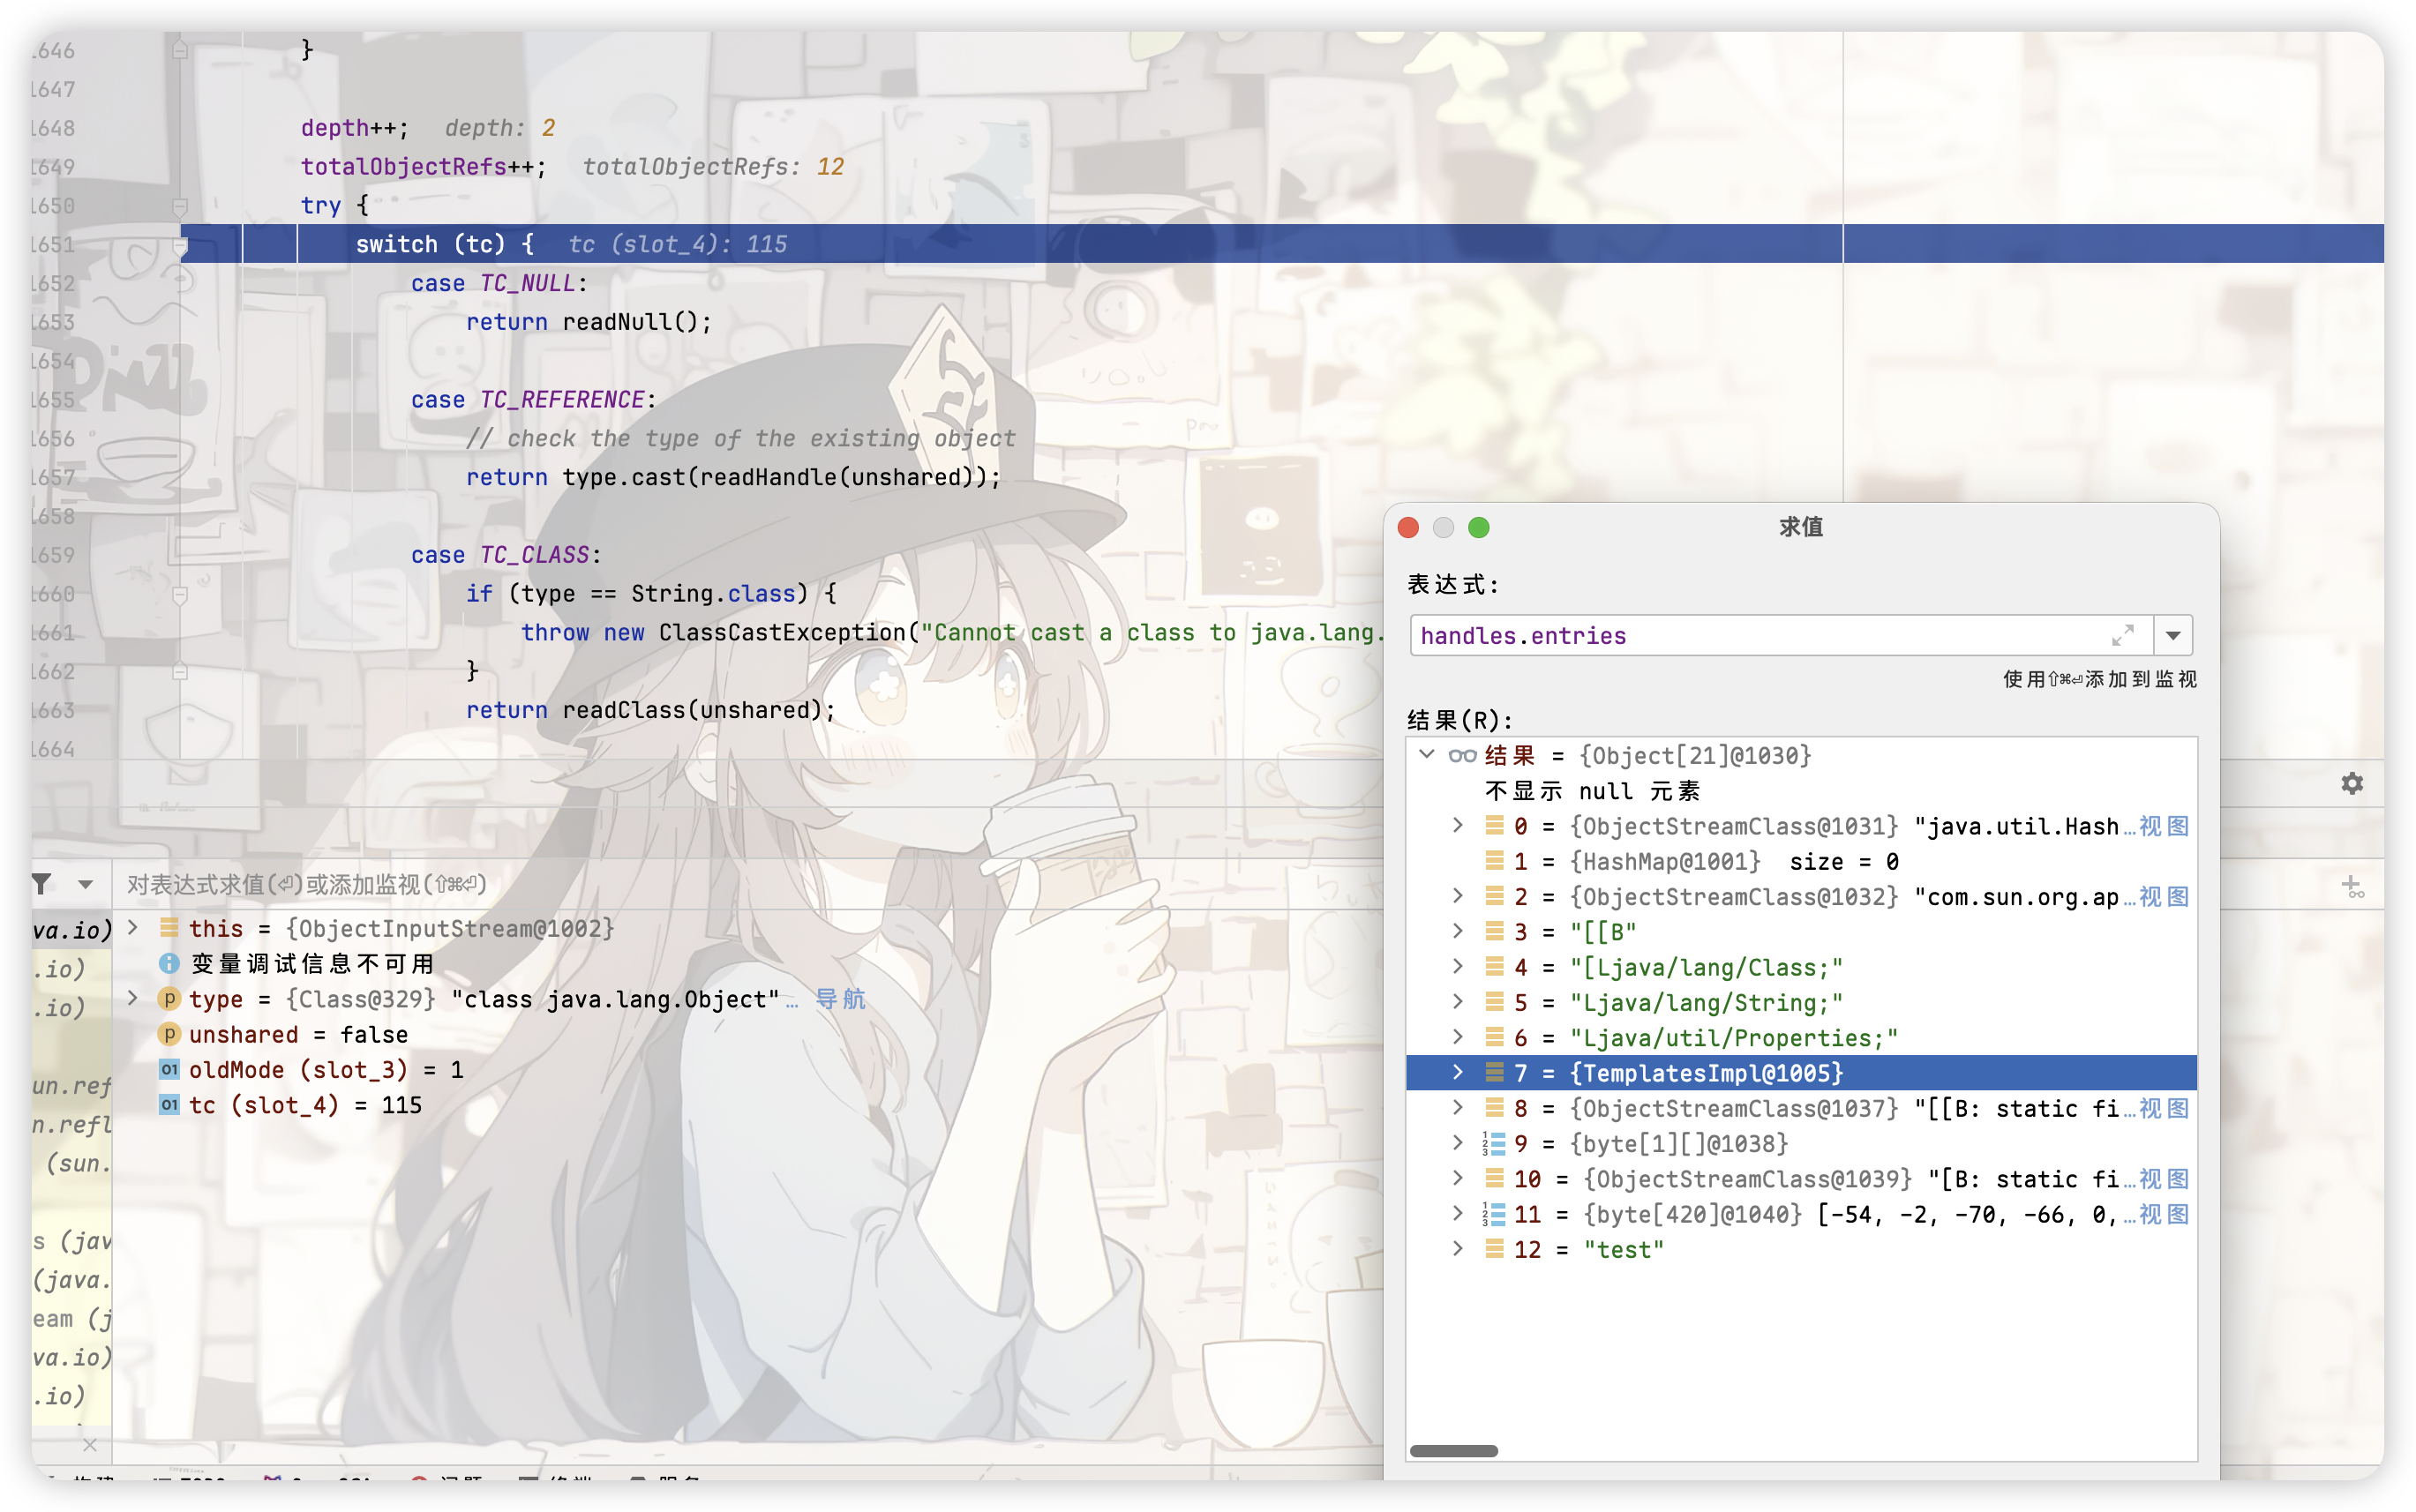
Task: Click the watch glasses icon beside 结果
Action: click(x=1462, y=756)
